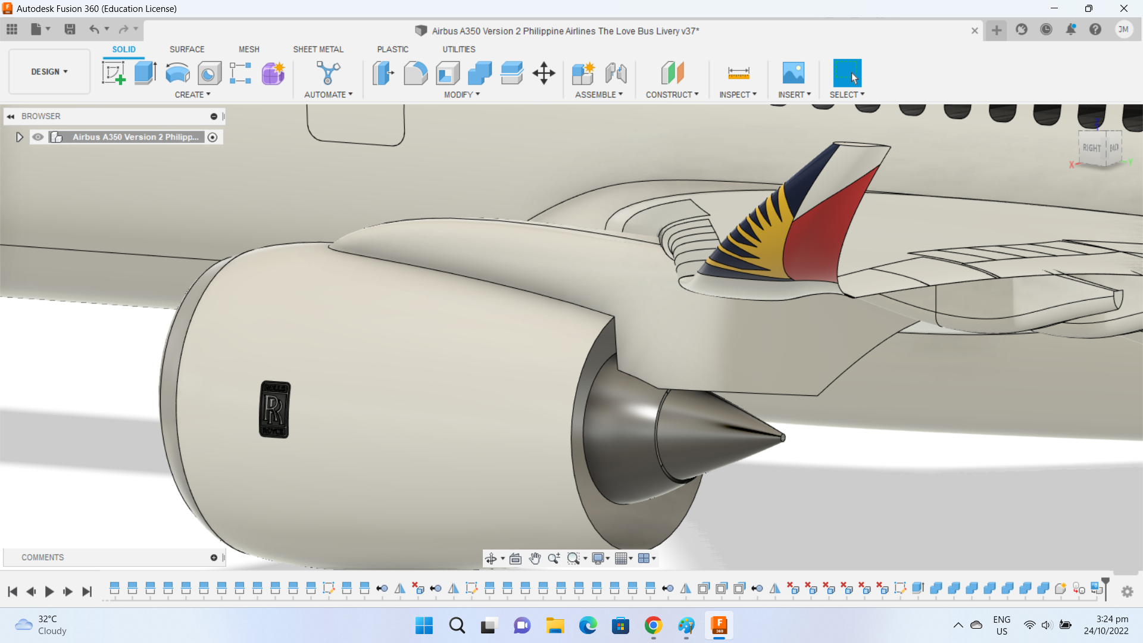Open the data panel grid icon

pos(12,29)
